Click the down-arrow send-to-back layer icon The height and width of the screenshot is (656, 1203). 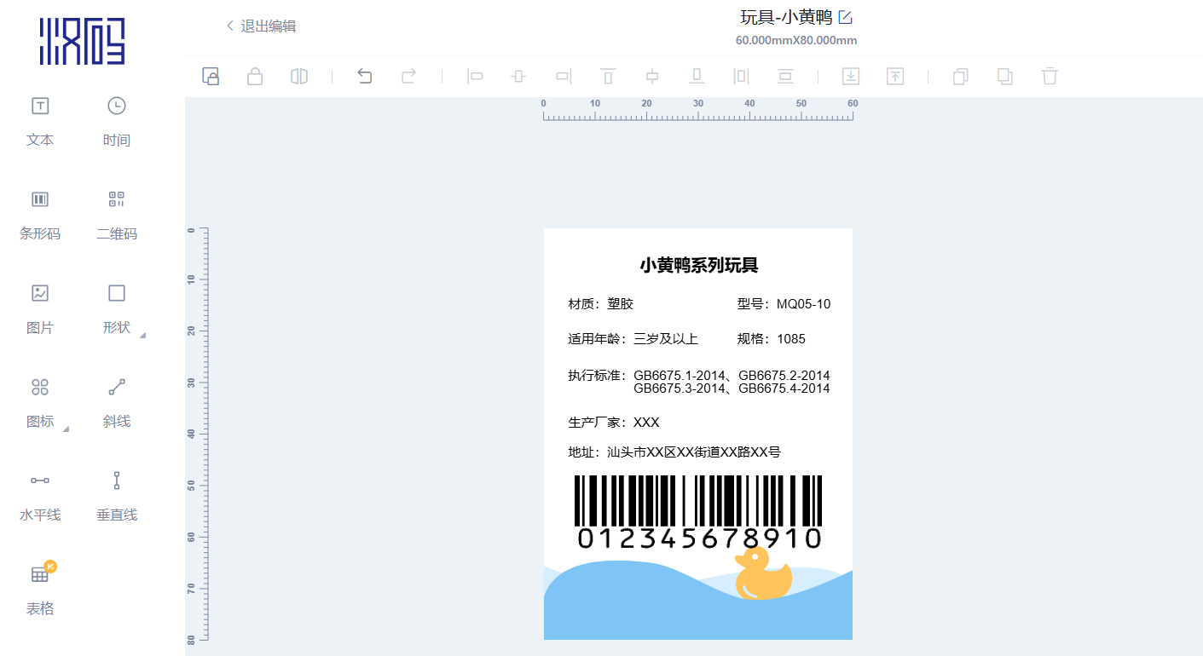(x=851, y=77)
